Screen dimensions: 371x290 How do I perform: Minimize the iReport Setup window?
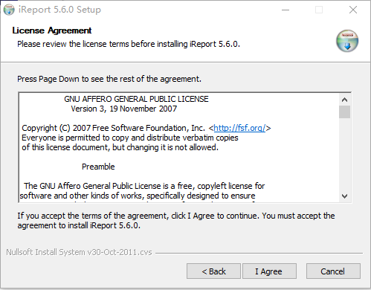coord(285,10)
